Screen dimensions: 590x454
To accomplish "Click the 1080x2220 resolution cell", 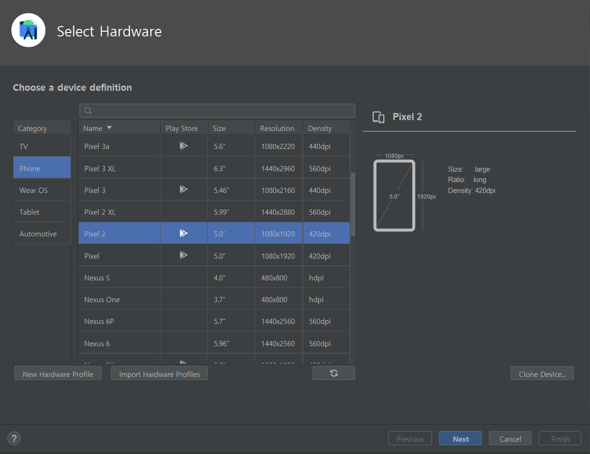I will tap(278, 146).
